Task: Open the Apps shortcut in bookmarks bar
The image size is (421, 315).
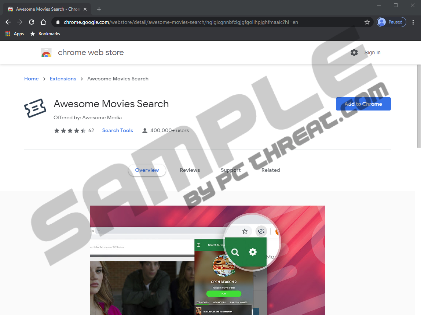Action: tap(15, 34)
